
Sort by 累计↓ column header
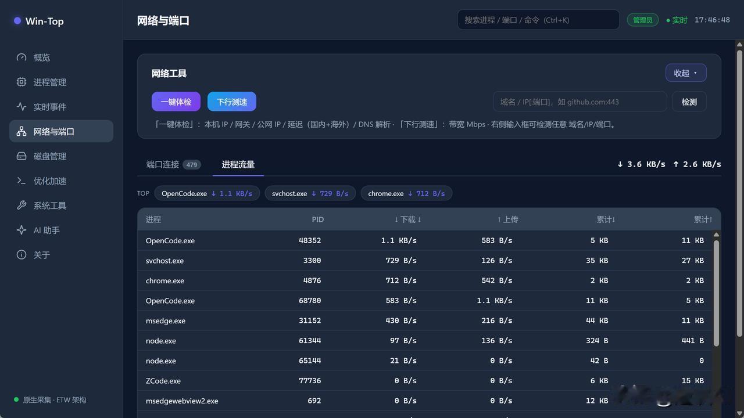click(606, 219)
